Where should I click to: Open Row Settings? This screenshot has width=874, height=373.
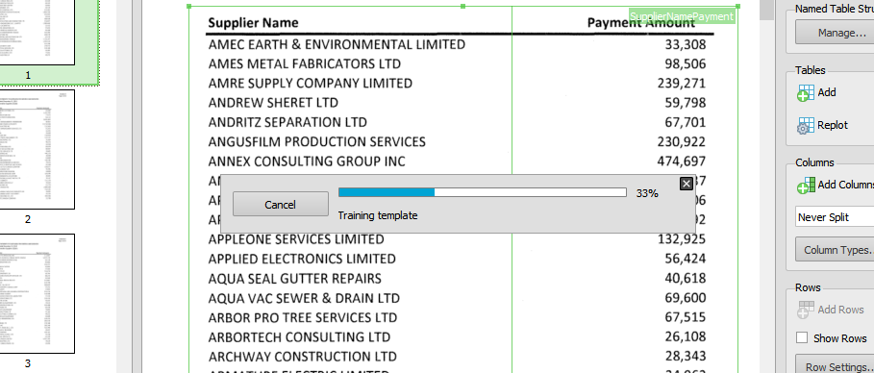pos(835,365)
